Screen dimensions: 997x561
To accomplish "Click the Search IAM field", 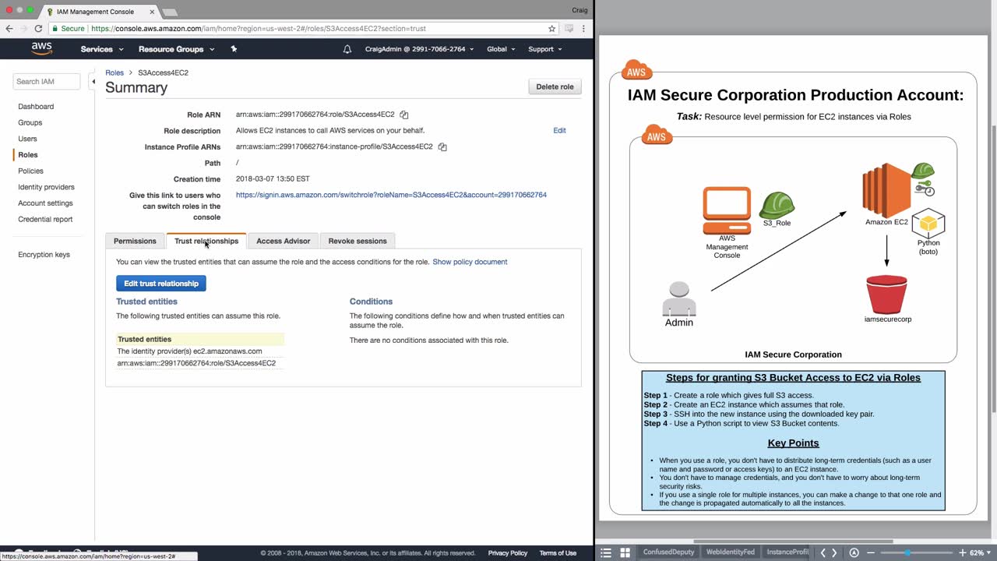I will pos(47,81).
